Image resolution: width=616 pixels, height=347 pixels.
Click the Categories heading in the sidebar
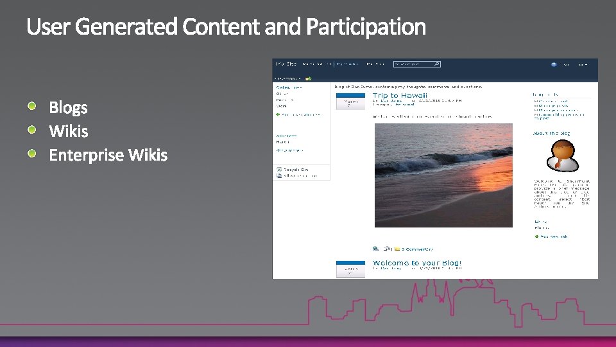tap(289, 87)
